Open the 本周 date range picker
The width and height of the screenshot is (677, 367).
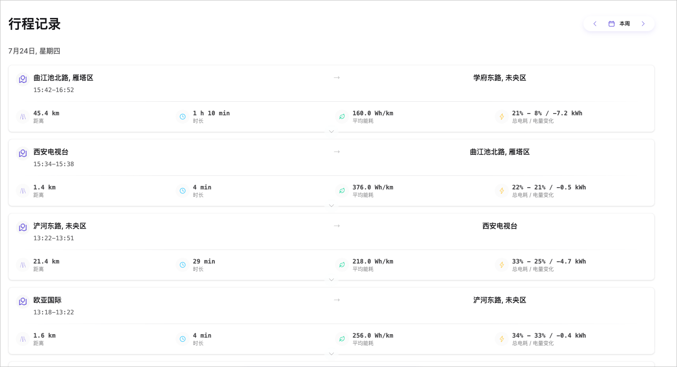point(619,24)
